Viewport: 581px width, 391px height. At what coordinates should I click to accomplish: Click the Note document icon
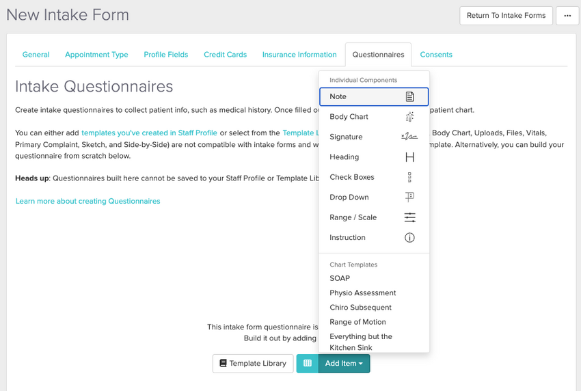click(409, 97)
